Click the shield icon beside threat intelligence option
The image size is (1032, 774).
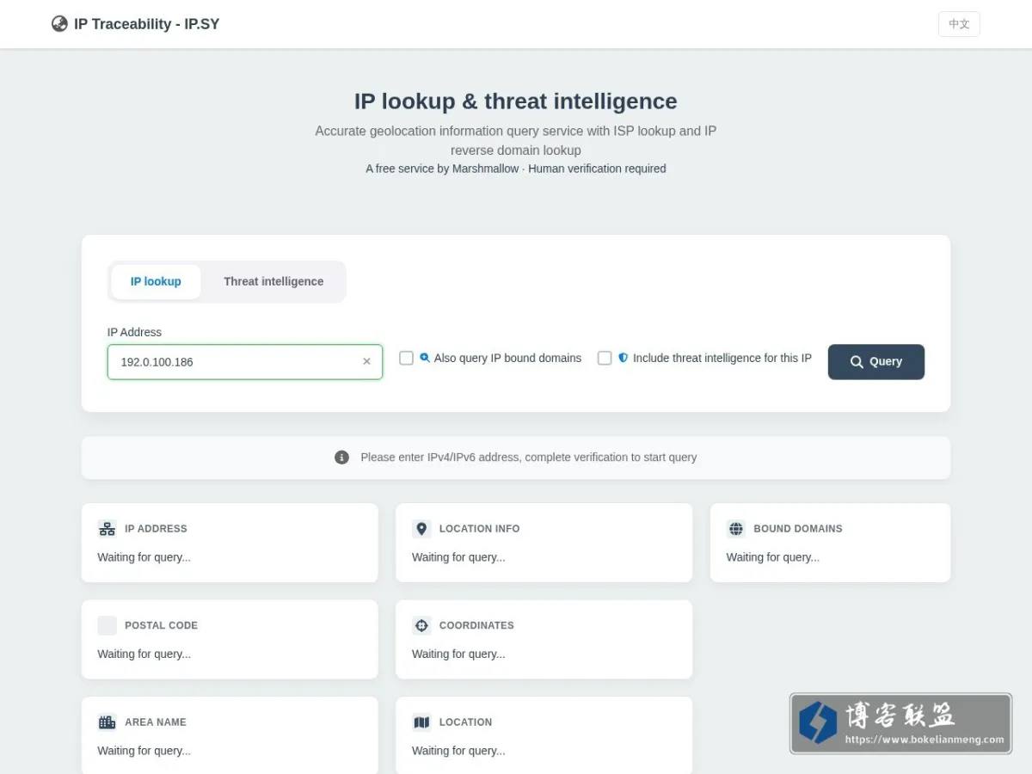tap(623, 358)
